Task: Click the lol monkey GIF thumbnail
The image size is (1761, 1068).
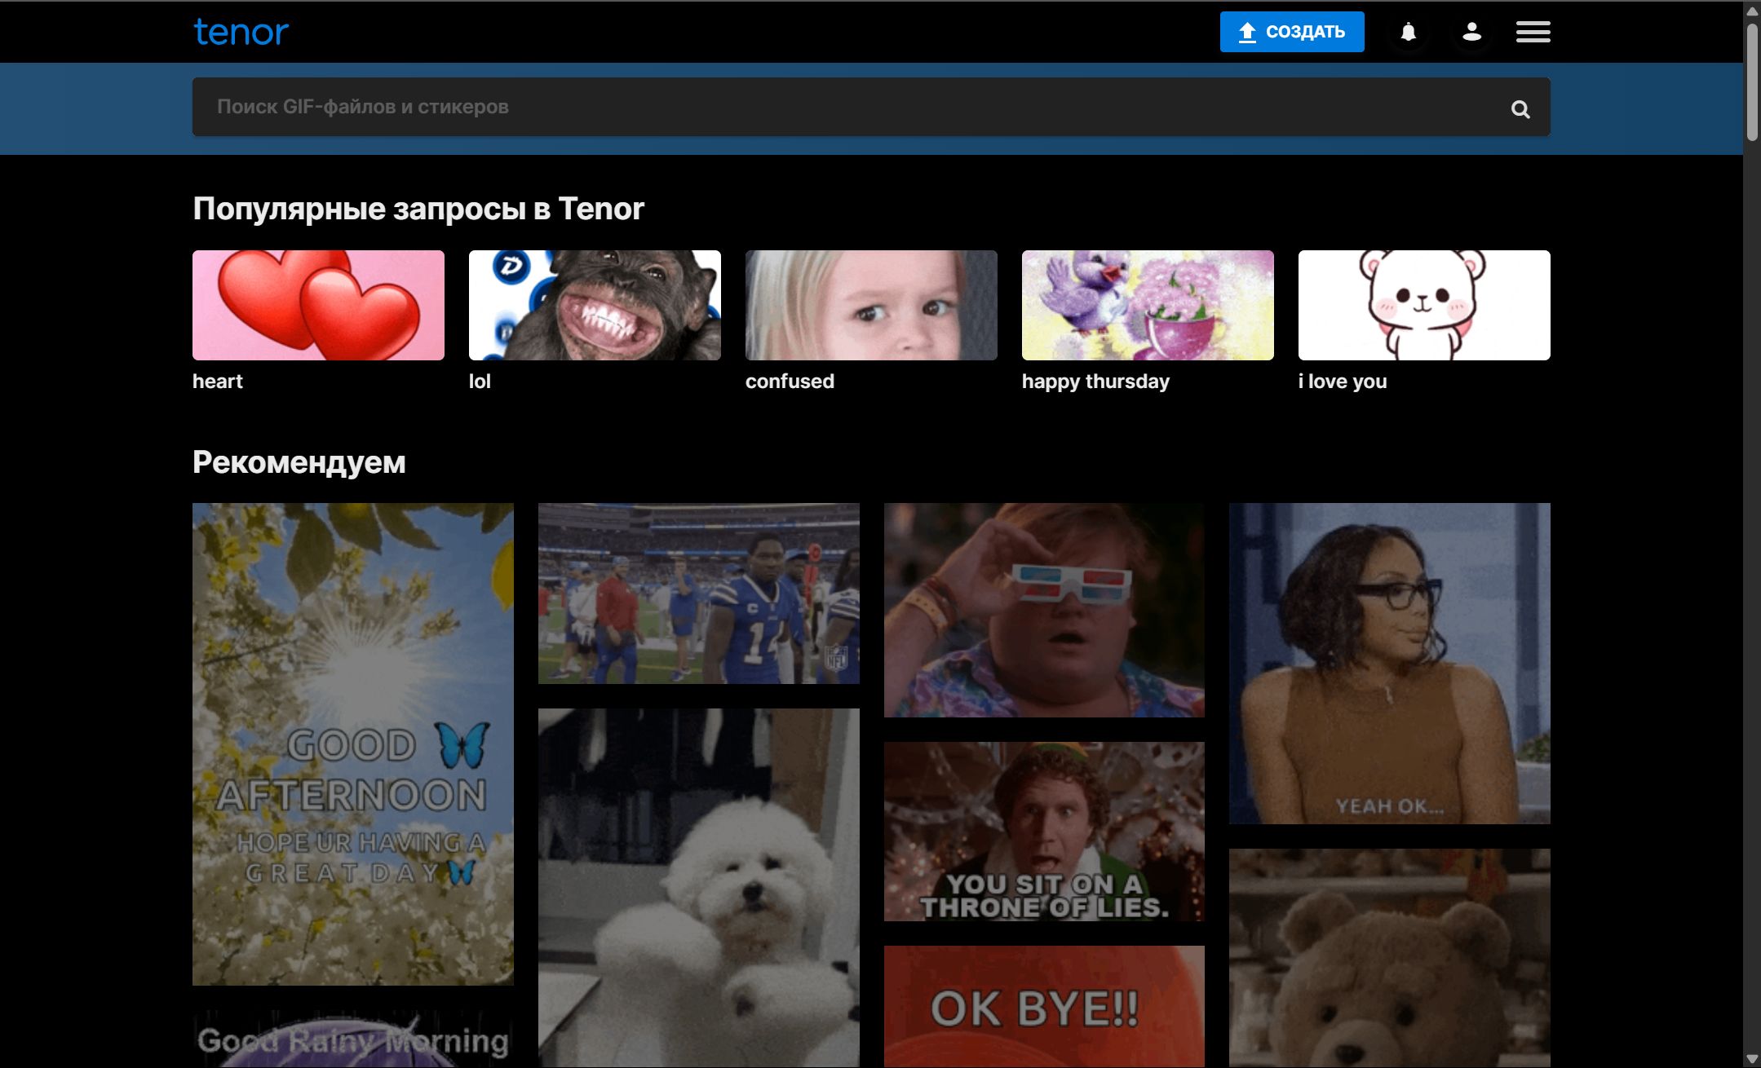Action: (x=595, y=307)
